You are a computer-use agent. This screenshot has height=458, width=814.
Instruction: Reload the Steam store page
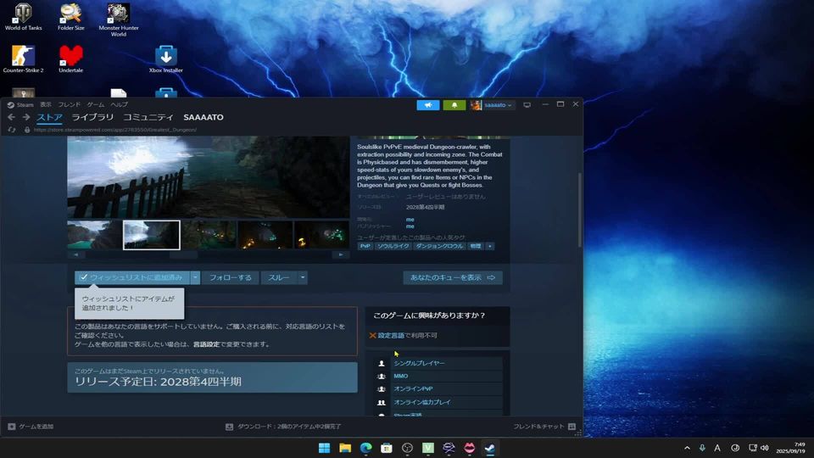coord(11,130)
